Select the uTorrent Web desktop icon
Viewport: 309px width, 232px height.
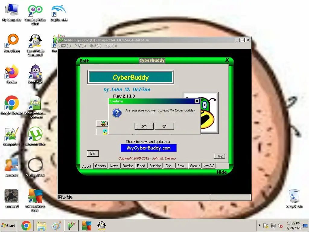(x=35, y=137)
